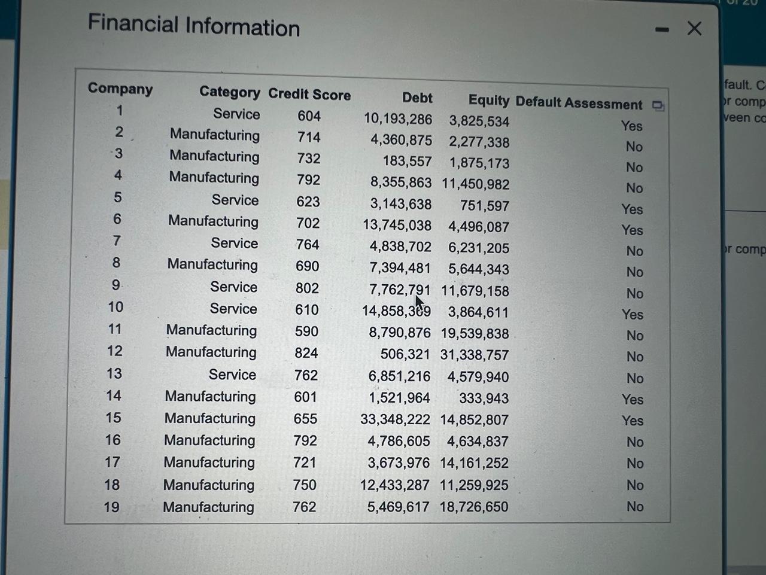
Task: Select the row for Company 1
Action: pos(359,117)
